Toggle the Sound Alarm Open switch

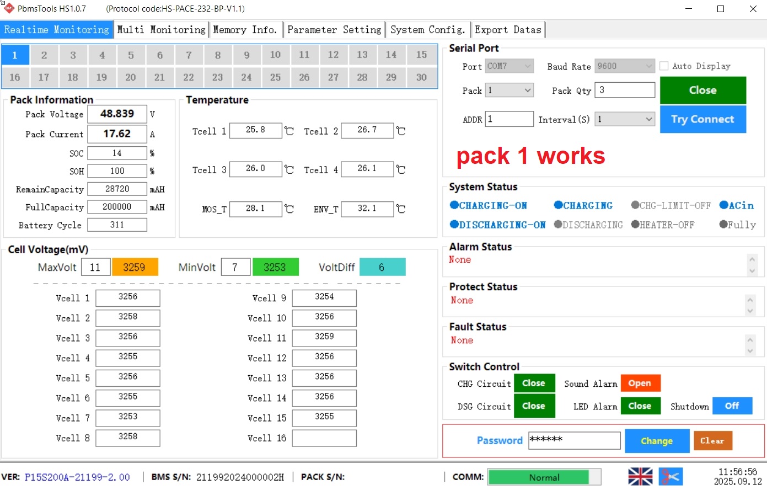(640, 383)
